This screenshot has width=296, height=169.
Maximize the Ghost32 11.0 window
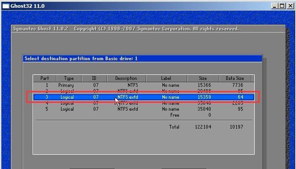[282, 6]
